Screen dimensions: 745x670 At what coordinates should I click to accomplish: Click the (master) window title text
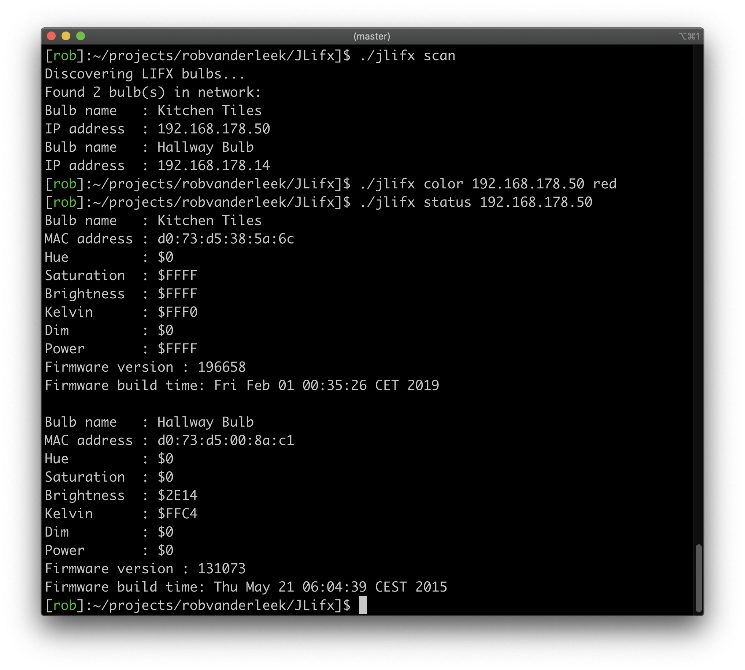pos(371,36)
